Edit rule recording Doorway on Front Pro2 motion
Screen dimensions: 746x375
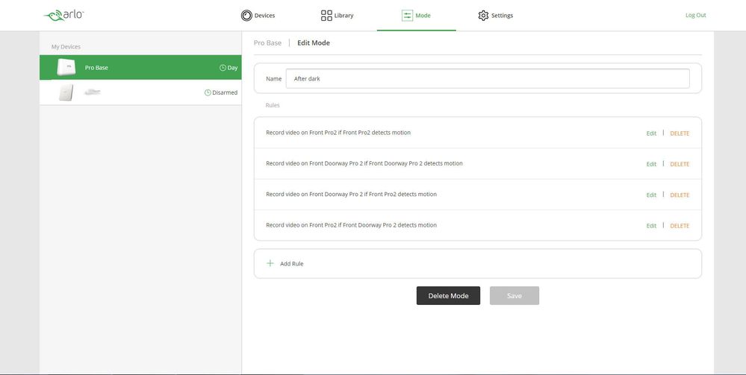tap(651, 195)
